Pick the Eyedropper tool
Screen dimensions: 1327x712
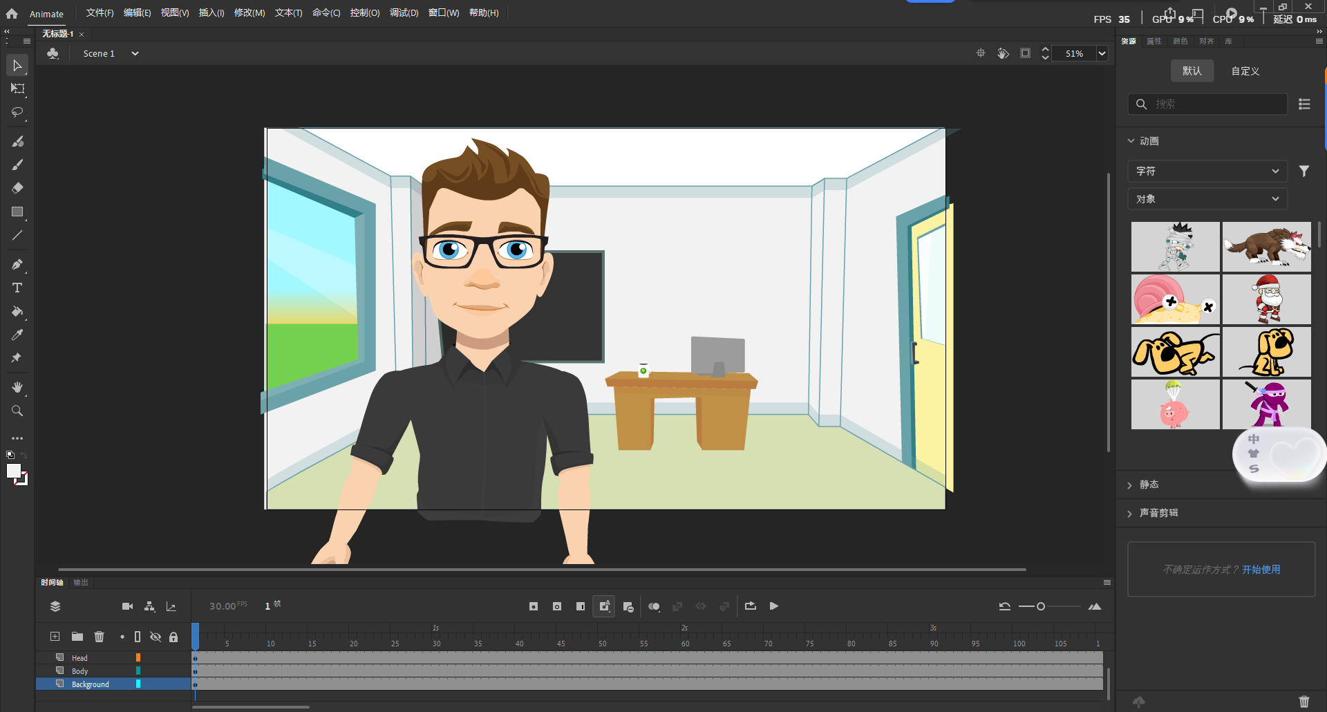pyautogui.click(x=17, y=335)
